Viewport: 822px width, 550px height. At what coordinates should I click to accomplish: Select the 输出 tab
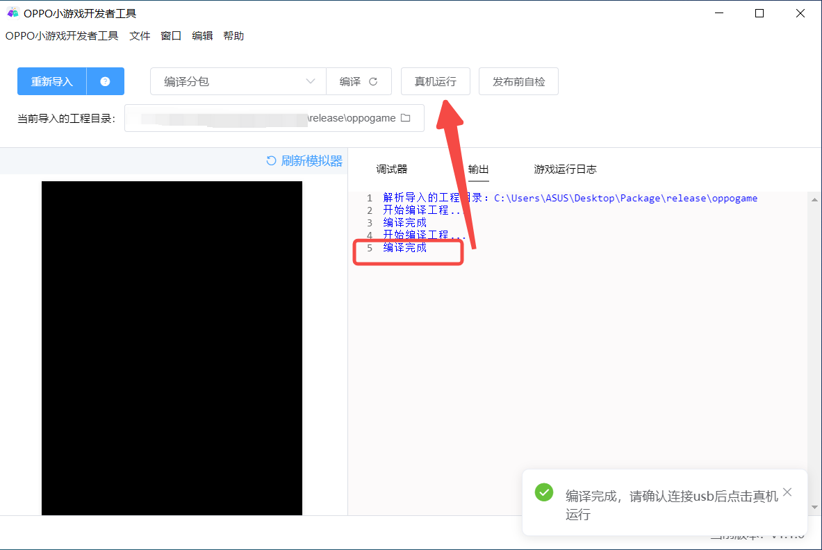tap(479, 169)
